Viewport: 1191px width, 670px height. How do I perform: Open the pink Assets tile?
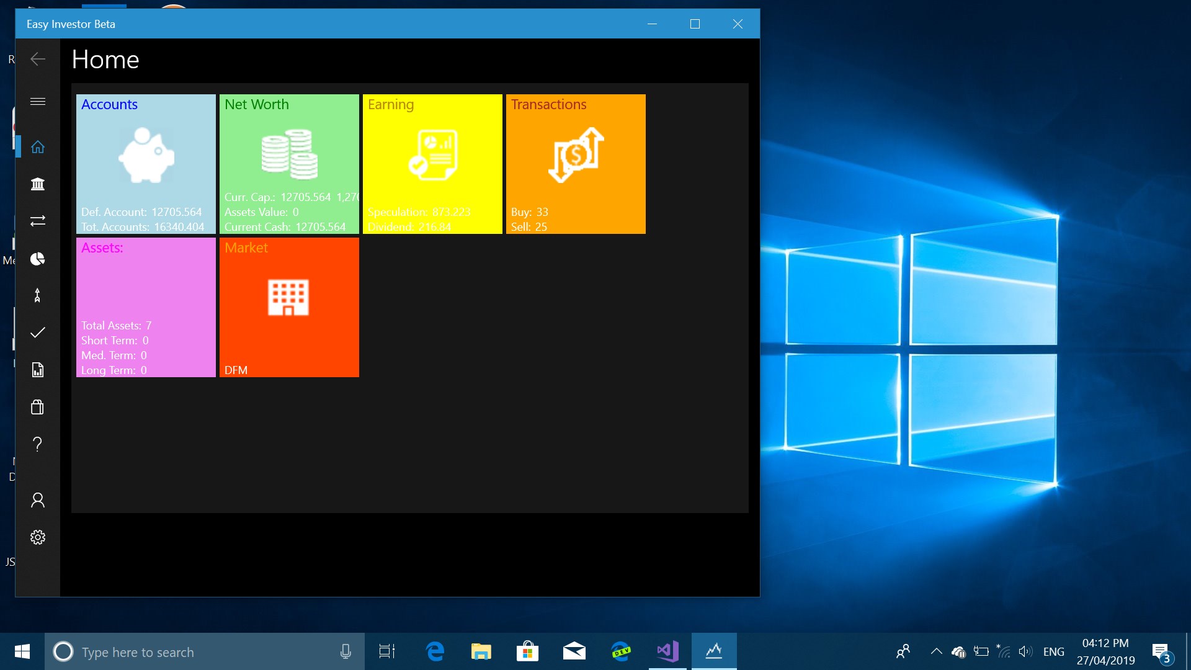click(x=146, y=307)
